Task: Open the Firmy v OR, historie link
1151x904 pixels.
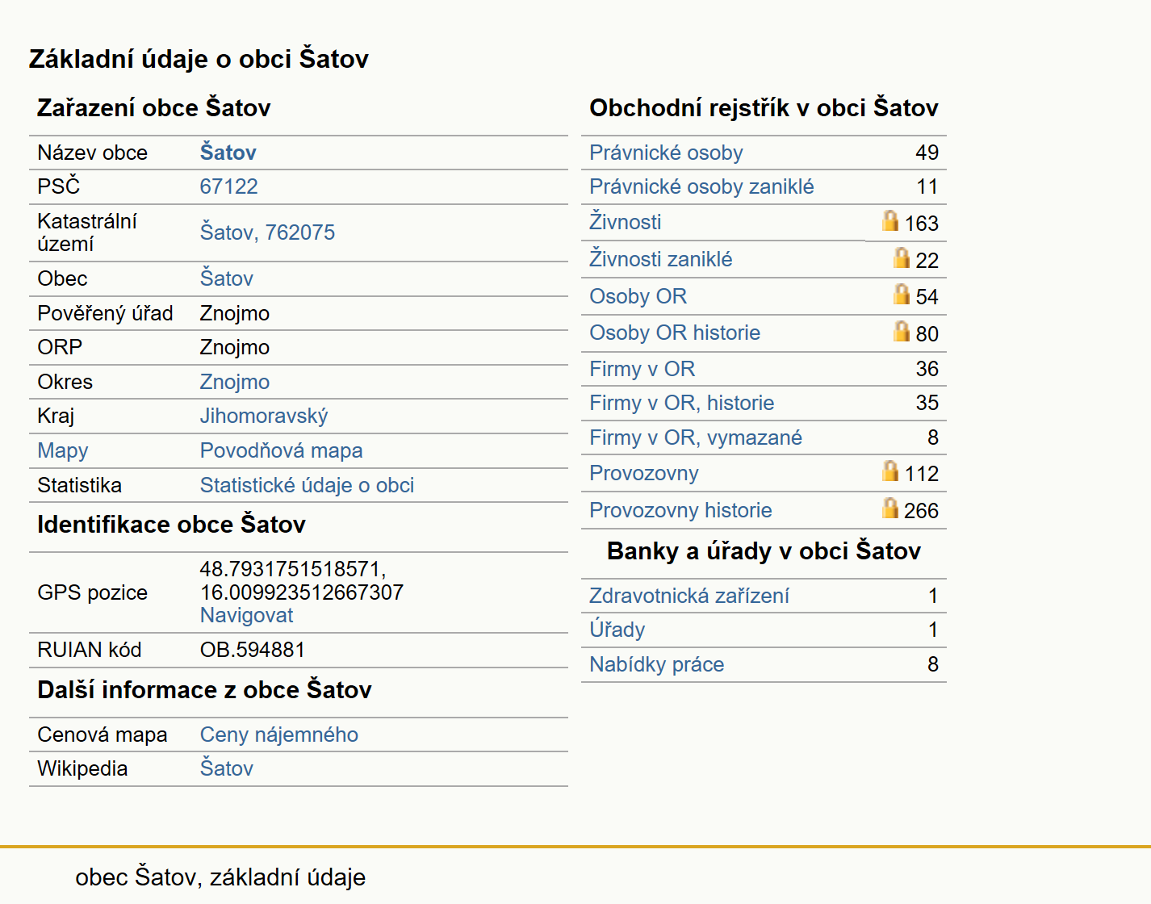Action: (x=681, y=403)
